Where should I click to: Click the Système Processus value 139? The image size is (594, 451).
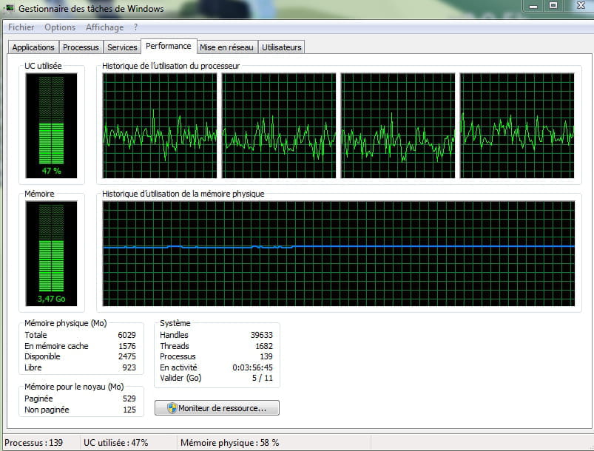pyautogui.click(x=266, y=356)
